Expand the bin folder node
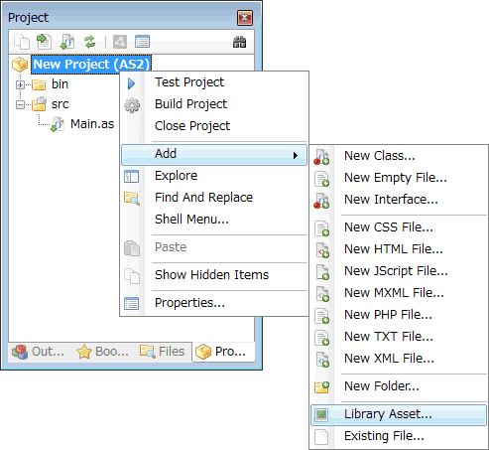The width and height of the screenshot is (489, 450). (x=20, y=84)
